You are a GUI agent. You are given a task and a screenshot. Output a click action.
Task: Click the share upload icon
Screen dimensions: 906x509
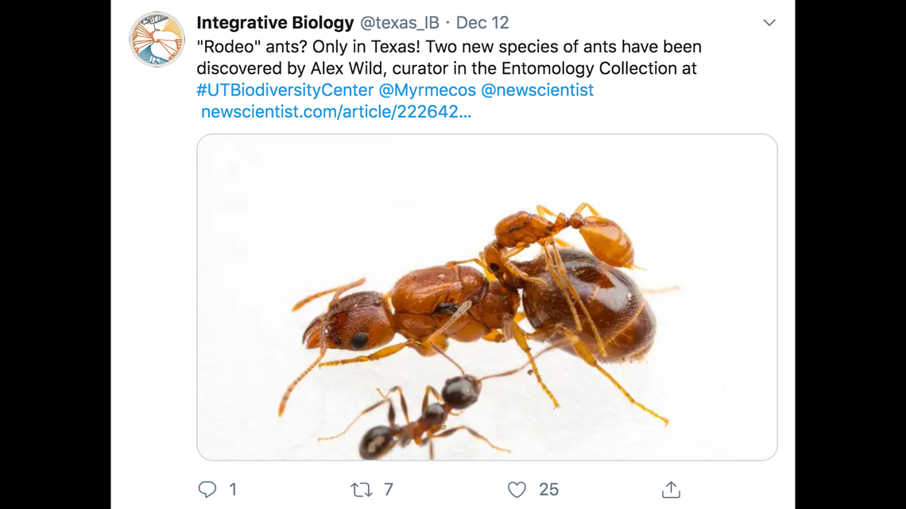pyautogui.click(x=672, y=490)
